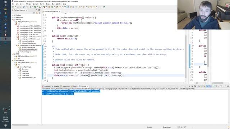Open the Source menu

(x=22, y=4)
